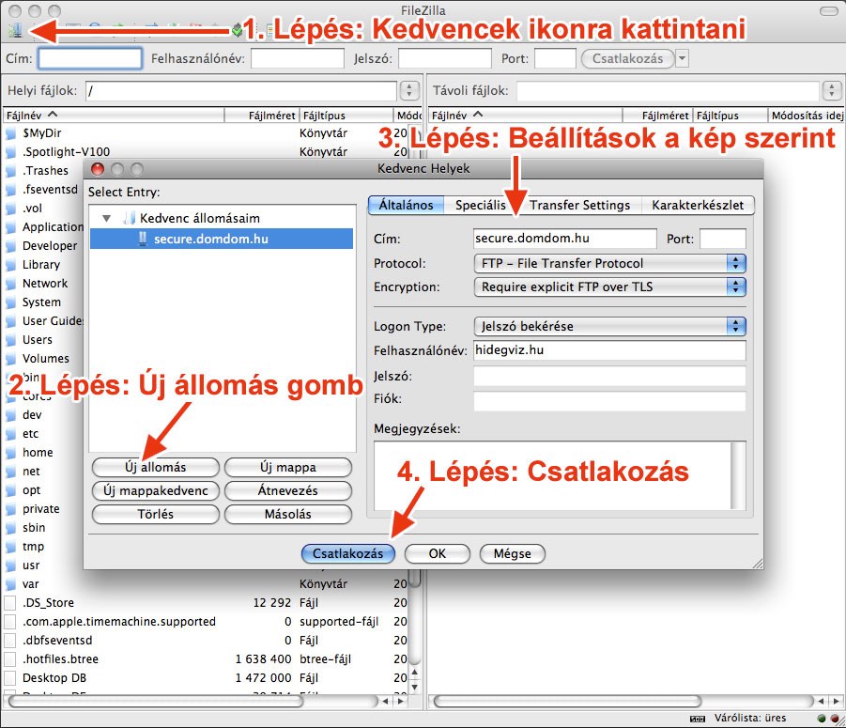Click the green checkmark toolbar icon
Screen dimensions: 846x728
pos(237,30)
